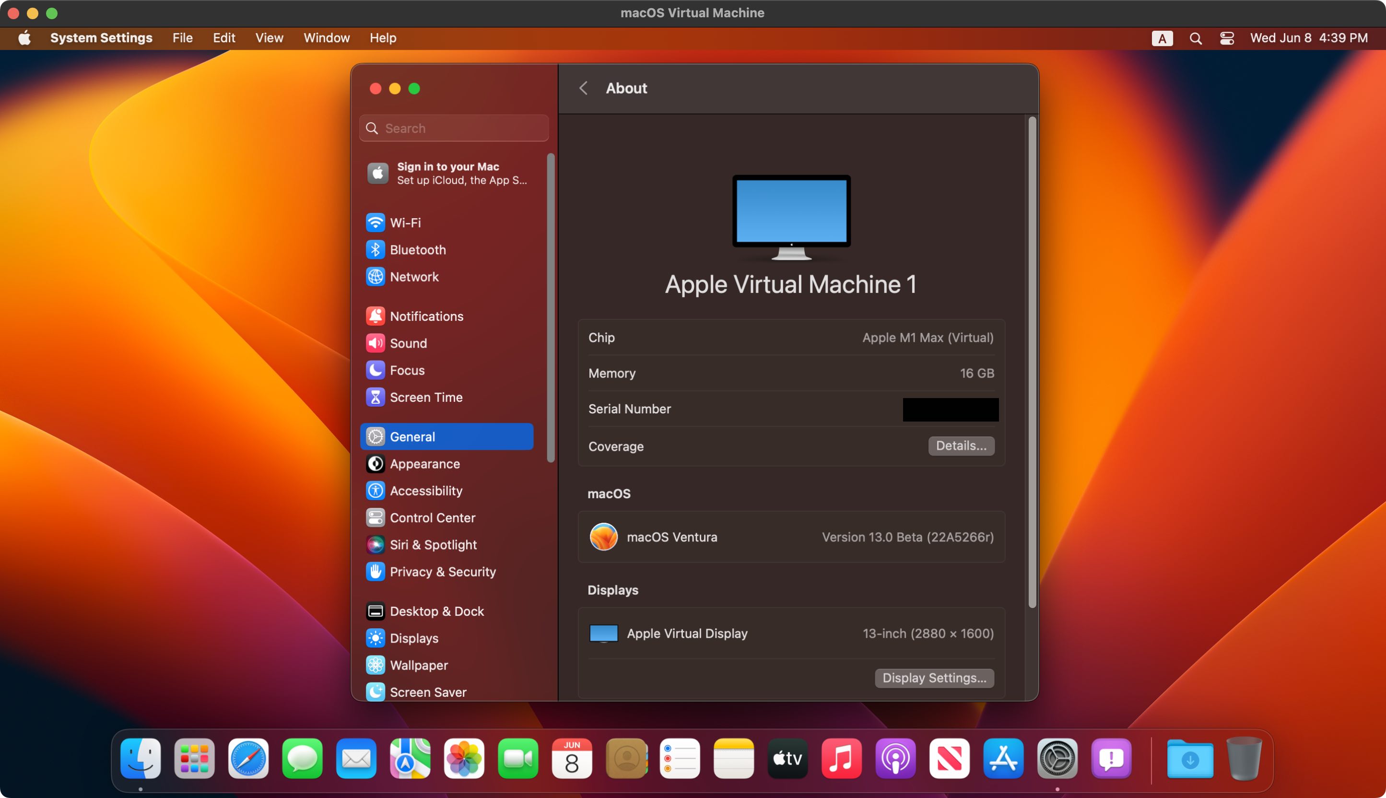Open the Window menu
1386x798 pixels.
pos(327,38)
